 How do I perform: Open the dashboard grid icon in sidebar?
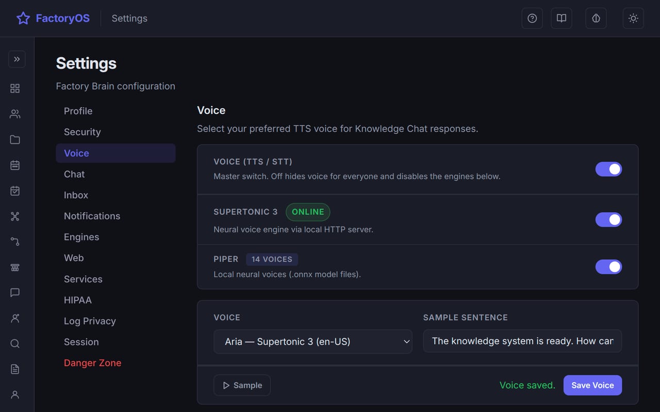(15, 89)
